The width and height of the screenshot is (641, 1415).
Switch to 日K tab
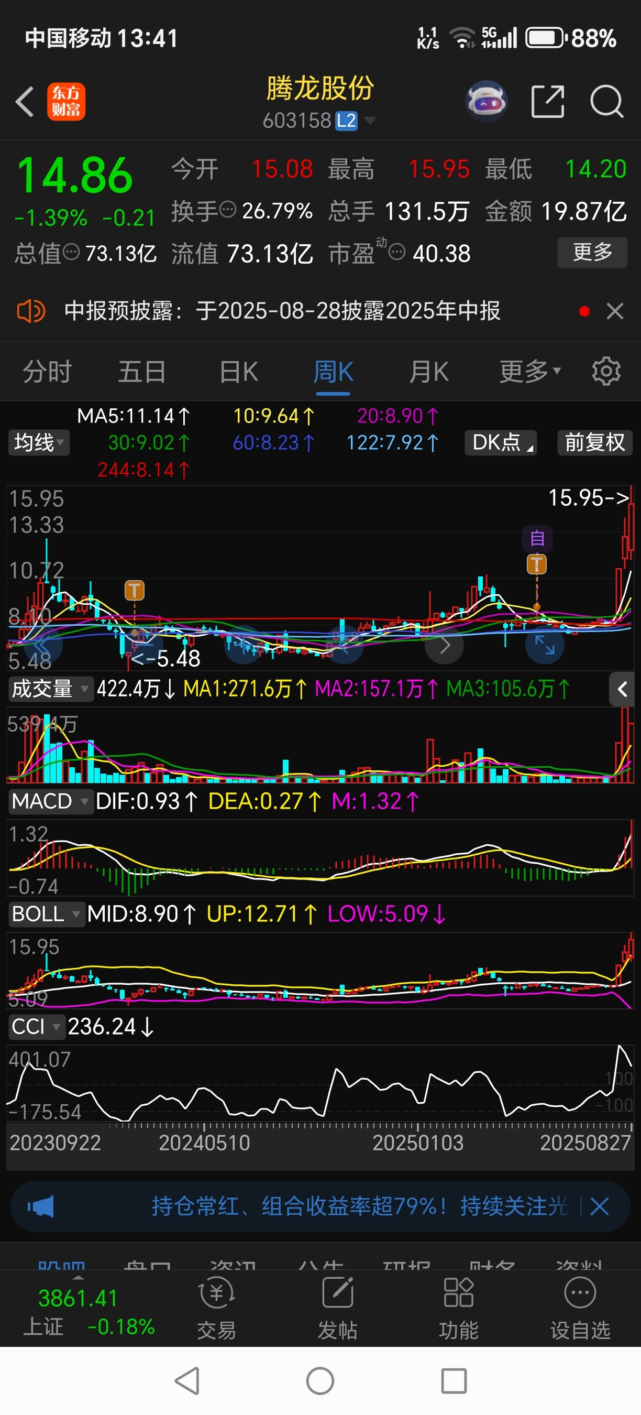[x=238, y=372]
